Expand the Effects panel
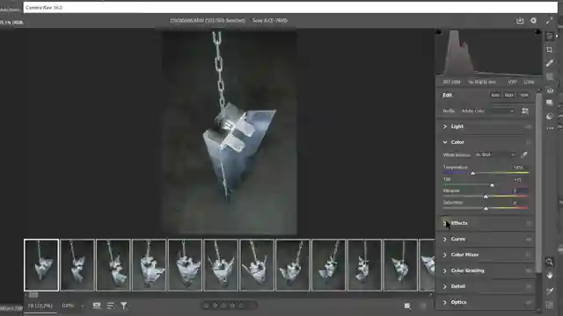This screenshot has width=563, height=316. pyautogui.click(x=445, y=223)
